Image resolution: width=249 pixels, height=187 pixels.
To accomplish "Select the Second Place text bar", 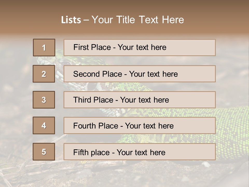I will (x=140, y=74).
